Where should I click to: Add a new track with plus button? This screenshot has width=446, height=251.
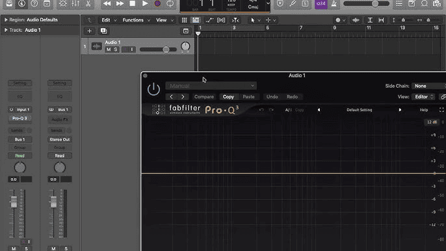coord(89,31)
